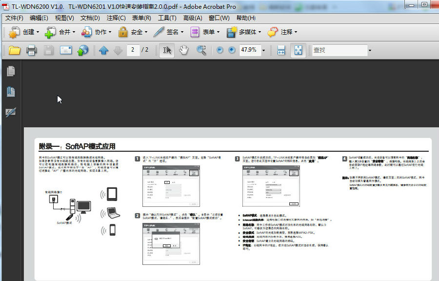Click the next page down arrow
The image size is (439, 281).
click(x=118, y=51)
